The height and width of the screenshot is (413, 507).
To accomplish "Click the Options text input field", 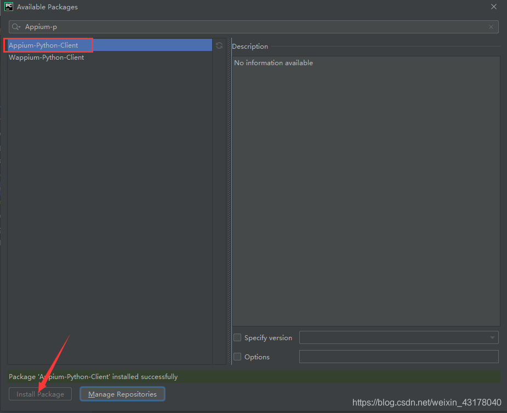I will [398, 357].
